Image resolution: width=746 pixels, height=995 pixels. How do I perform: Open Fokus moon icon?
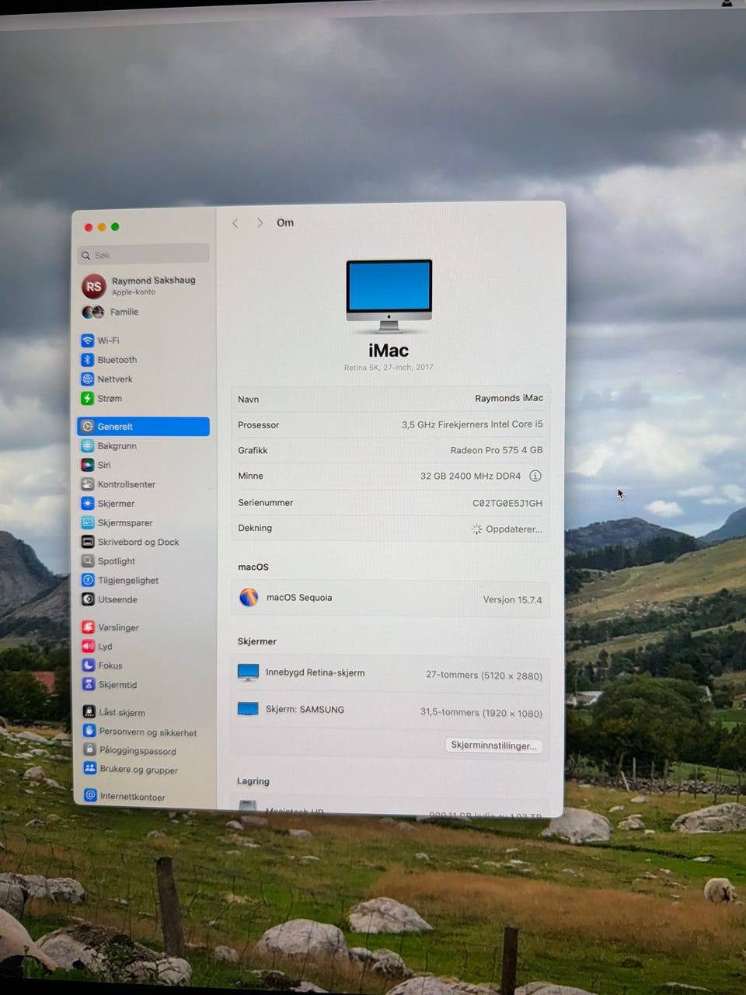[89, 665]
